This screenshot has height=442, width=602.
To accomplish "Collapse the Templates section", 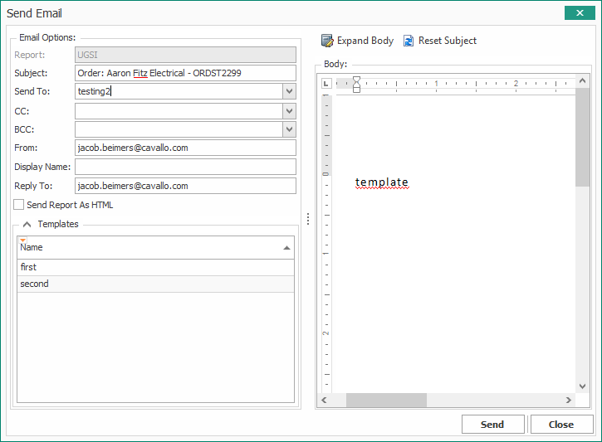I will [x=27, y=225].
